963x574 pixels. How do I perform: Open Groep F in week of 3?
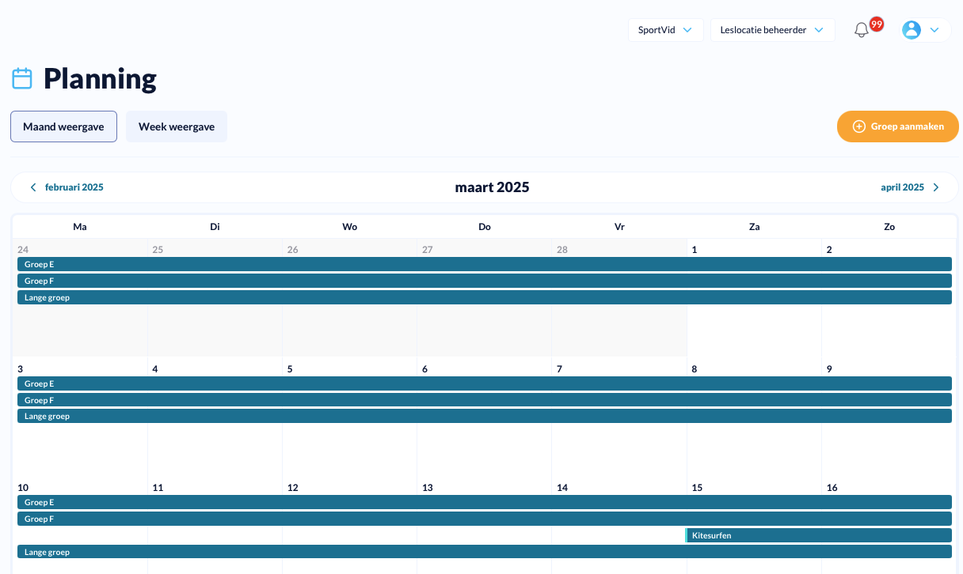[x=485, y=400]
